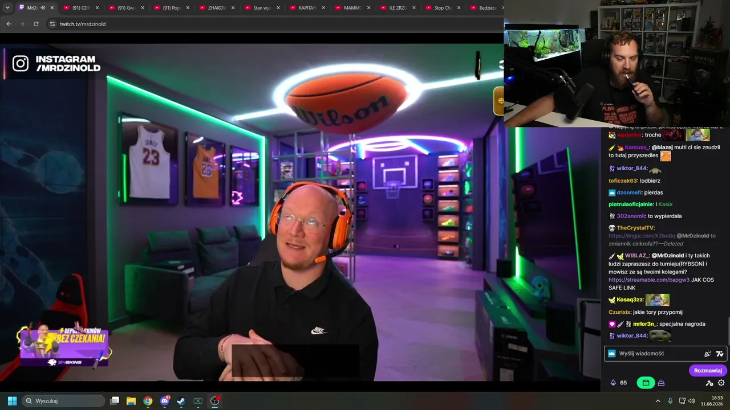Open the @MrDzinold mention in WISLAZ_ message
730x410 pixels.
(668, 256)
